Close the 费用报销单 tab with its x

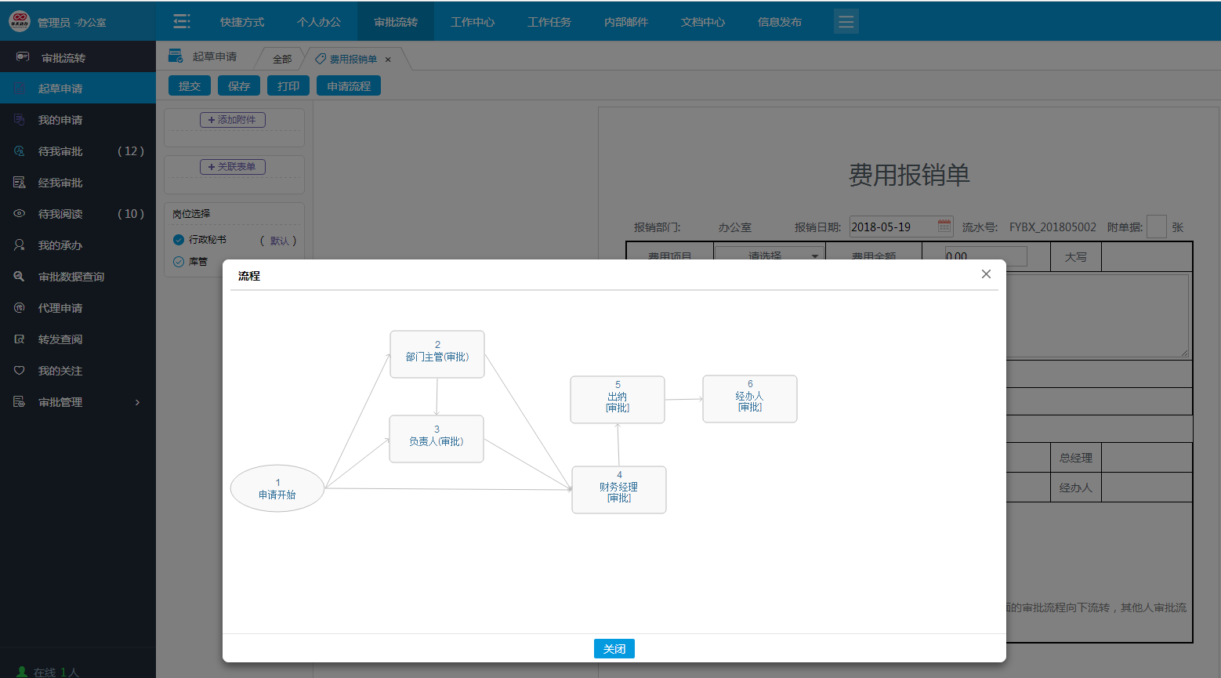[388, 60]
